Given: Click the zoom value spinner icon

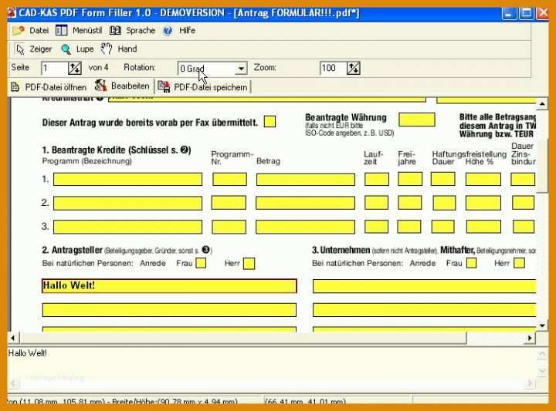Looking at the screenshot, I should pos(353,68).
